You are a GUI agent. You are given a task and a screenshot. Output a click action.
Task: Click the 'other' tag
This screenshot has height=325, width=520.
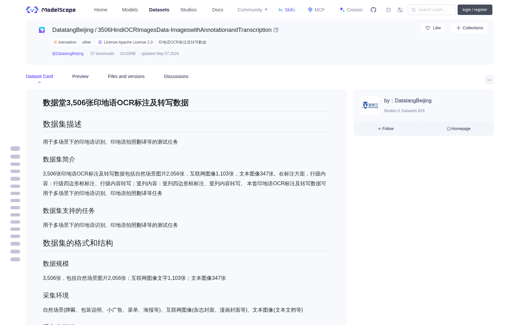click(x=87, y=42)
